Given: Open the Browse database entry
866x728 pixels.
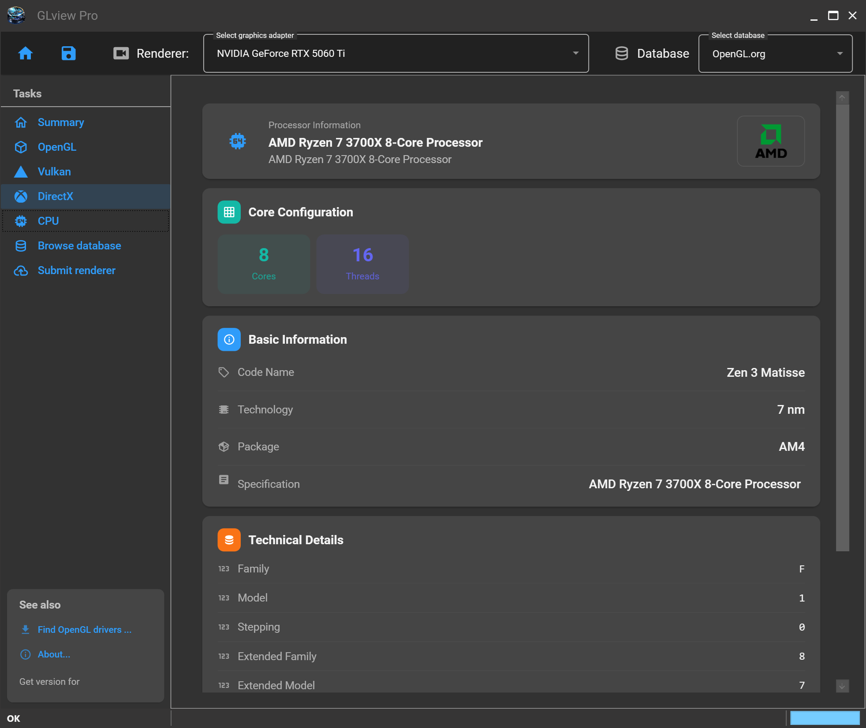Looking at the screenshot, I should coord(86,245).
